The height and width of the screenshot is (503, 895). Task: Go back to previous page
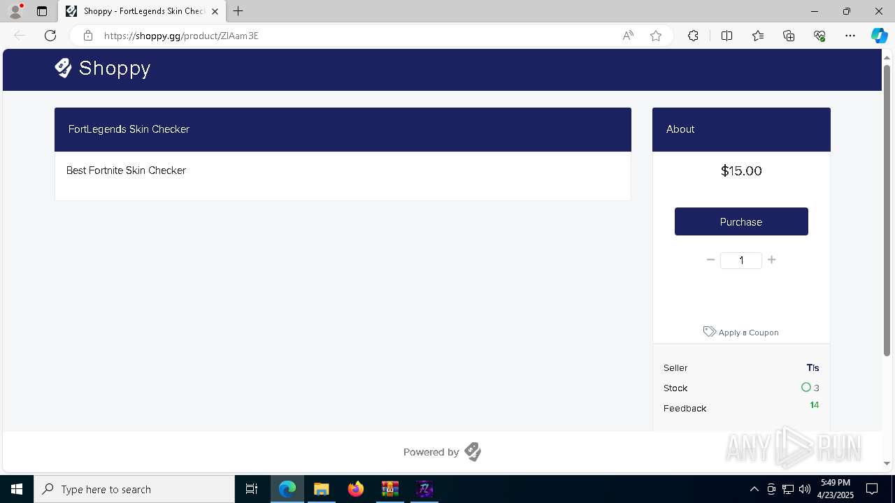pos(20,36)
